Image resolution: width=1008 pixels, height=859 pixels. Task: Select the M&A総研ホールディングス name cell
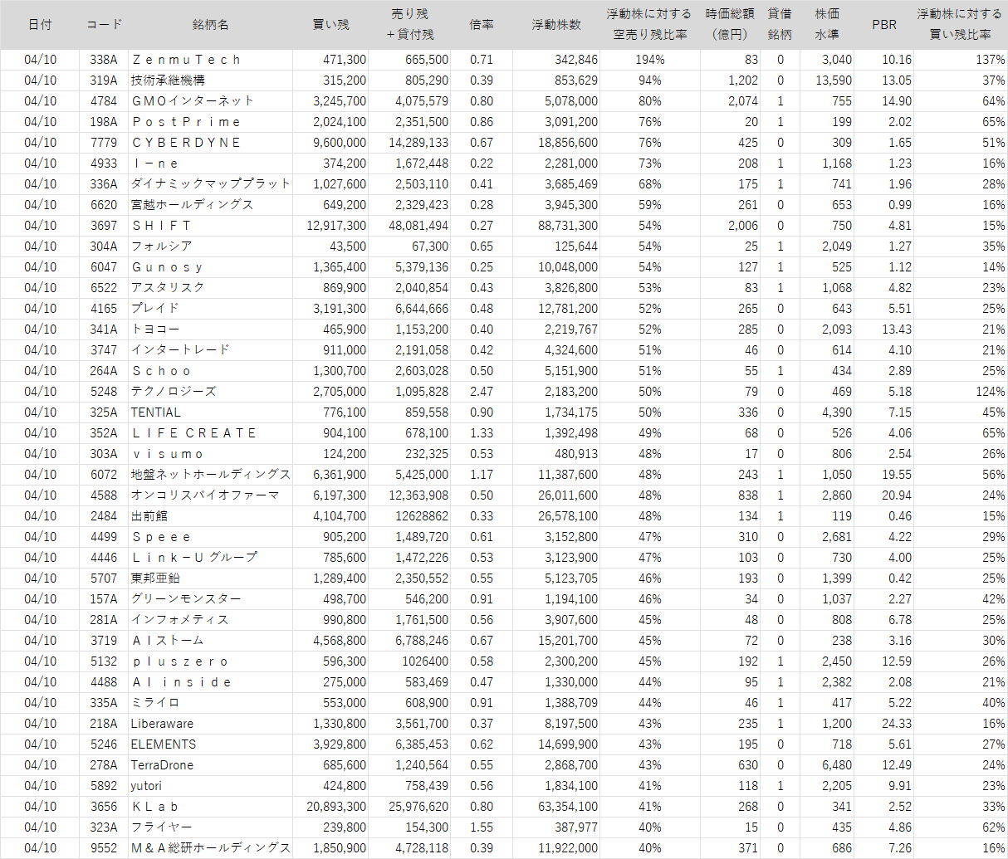pos(211,848)
